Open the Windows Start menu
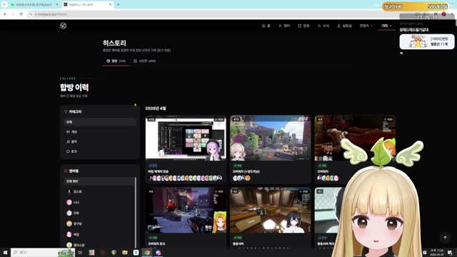The height and width of the screenshot is (257, 457). point(5,252)
